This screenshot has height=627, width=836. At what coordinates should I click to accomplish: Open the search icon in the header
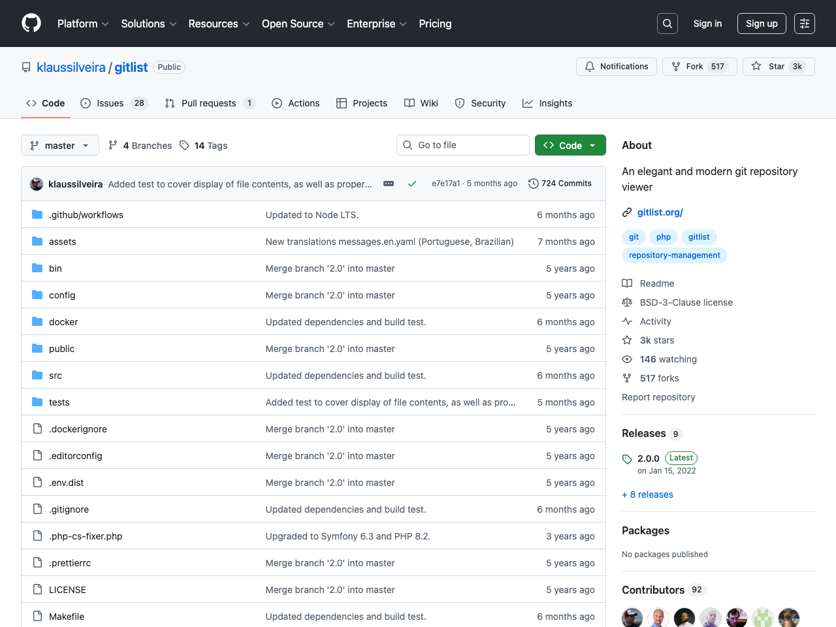(667, 24)
